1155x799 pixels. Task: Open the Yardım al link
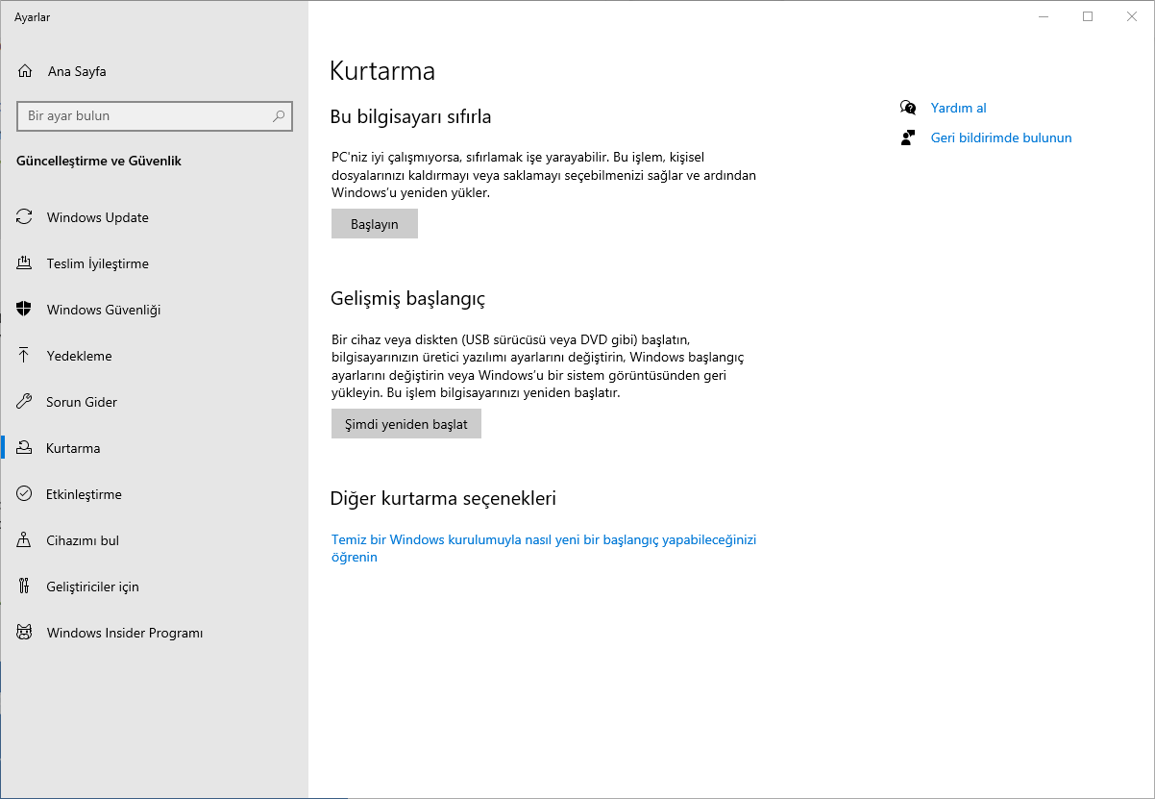(x=959, y=108)
